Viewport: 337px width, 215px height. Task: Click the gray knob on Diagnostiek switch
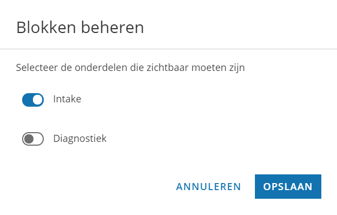29,139
